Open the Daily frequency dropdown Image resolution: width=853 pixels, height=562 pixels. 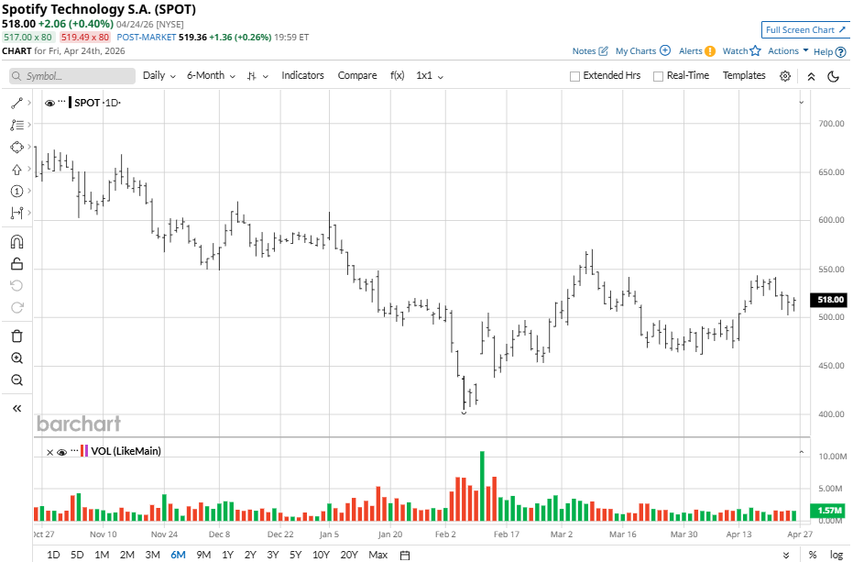[159, 76]
